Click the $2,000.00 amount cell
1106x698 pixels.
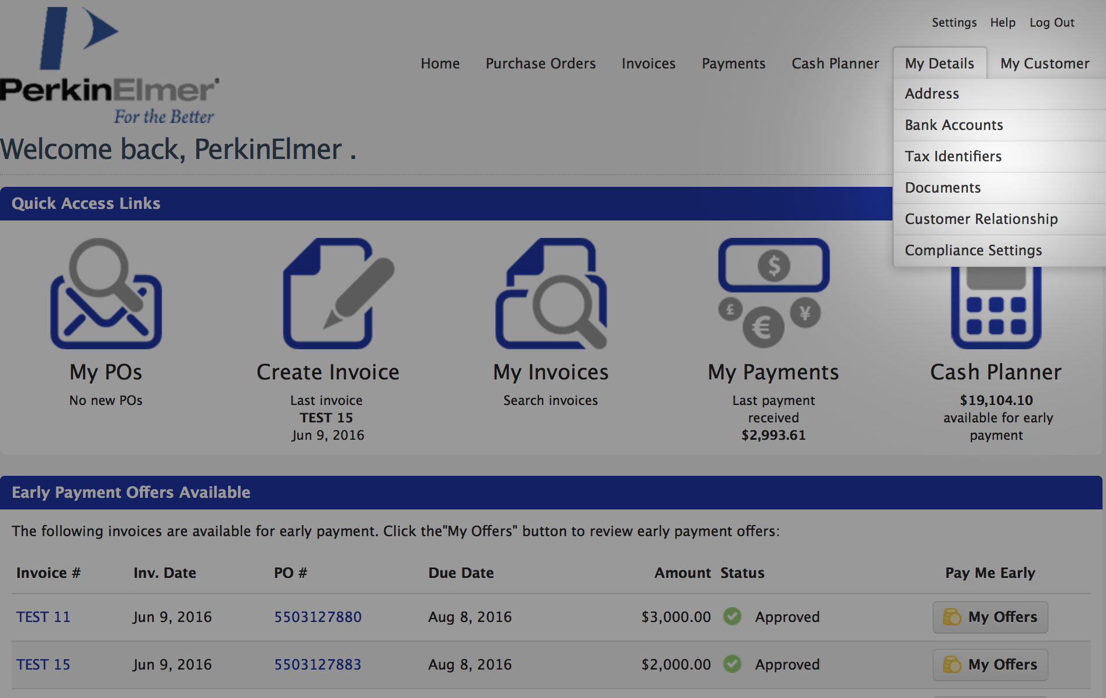[676, 664]
